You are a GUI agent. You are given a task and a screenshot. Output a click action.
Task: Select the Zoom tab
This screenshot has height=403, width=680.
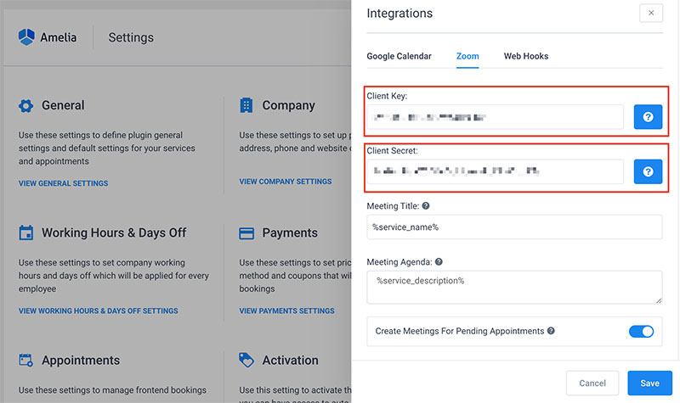[x=467, y=56]
